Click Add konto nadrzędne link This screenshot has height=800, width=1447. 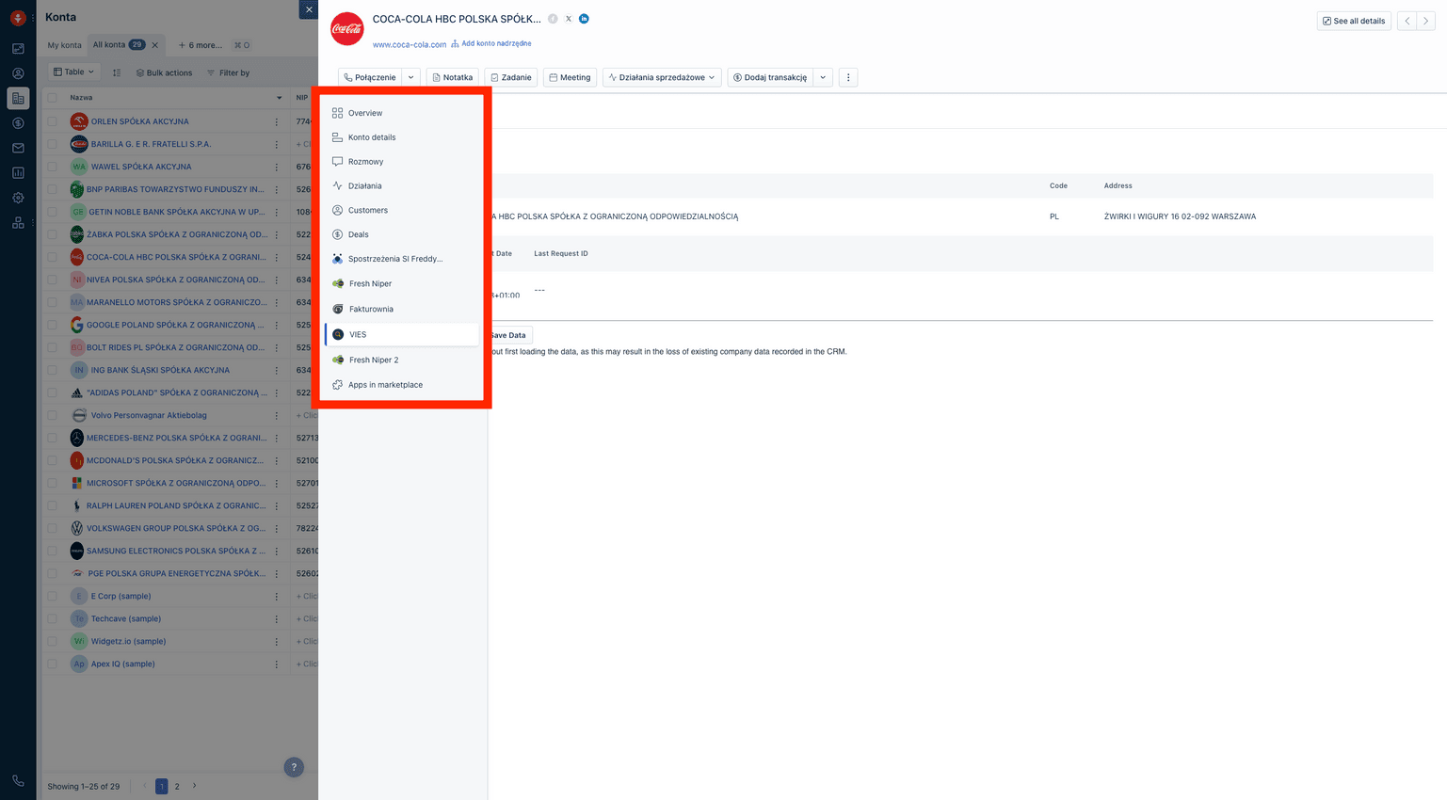(x=491, y=43)
